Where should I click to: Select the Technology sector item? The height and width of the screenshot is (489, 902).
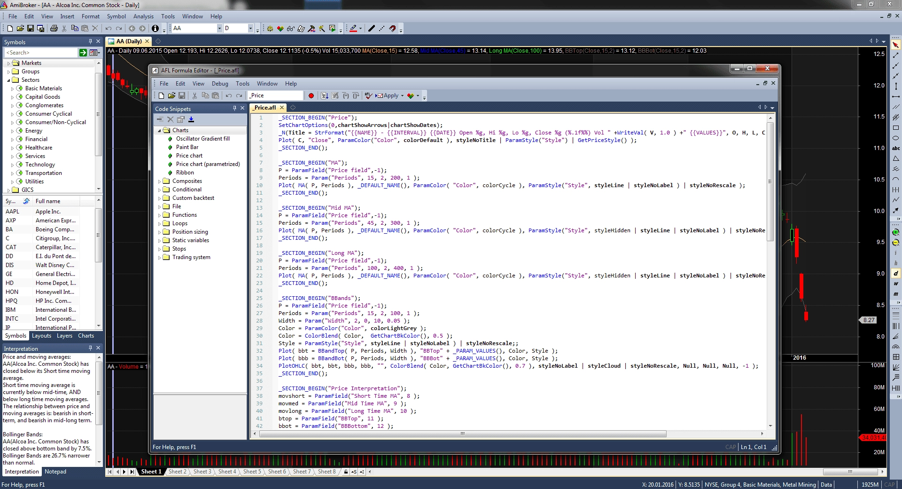[40, 165]
